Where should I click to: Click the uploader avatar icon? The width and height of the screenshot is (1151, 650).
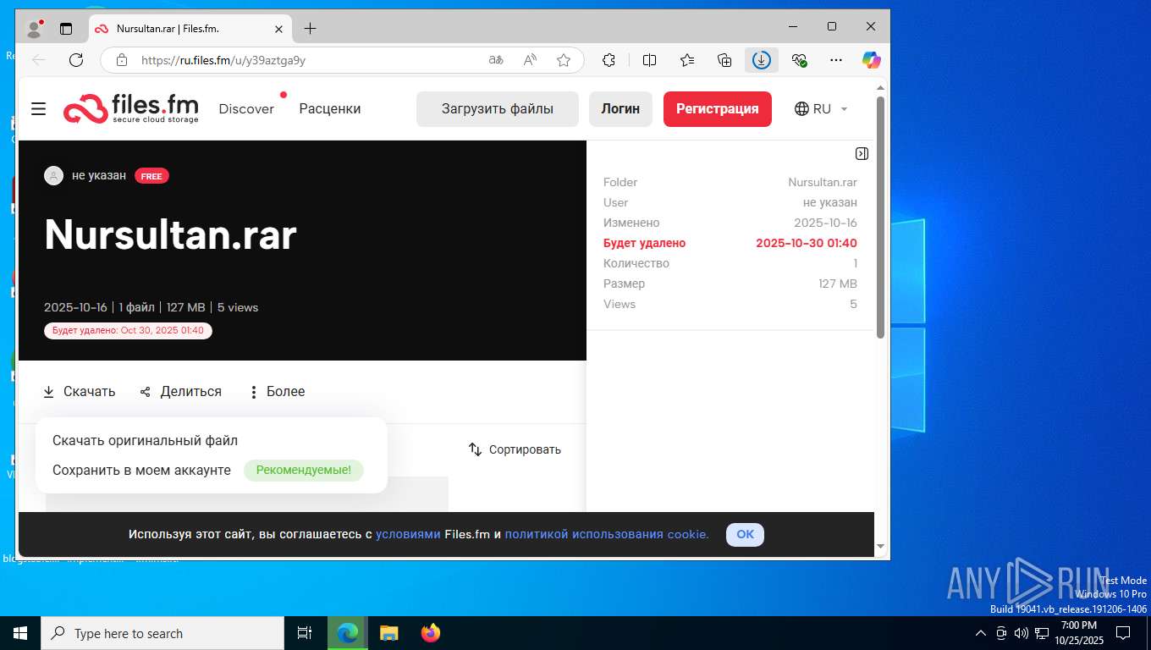point(53,176)
